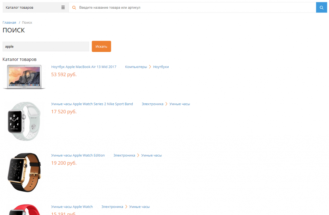The image size is (329, 215).
Task: Open Apple Watch Series 2 Nike Sport Band
Action: click(92, 104)
